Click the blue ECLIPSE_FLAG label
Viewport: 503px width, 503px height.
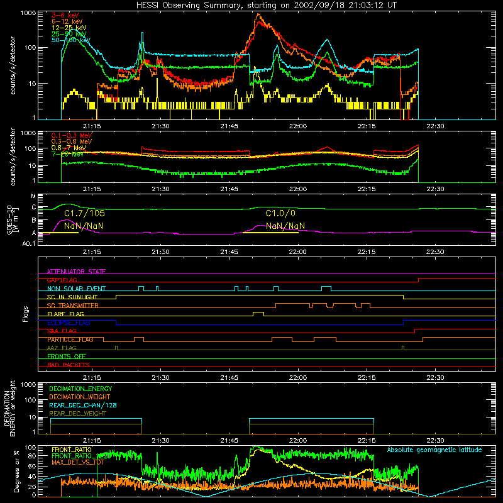[x=69, y=323]
